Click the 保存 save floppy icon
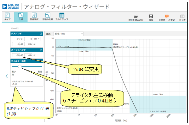 coord(151,16)
